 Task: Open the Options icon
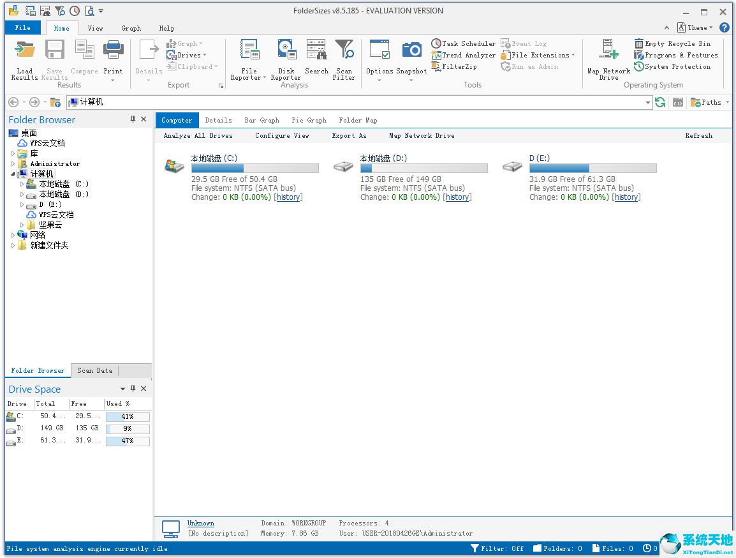point(379,50)
